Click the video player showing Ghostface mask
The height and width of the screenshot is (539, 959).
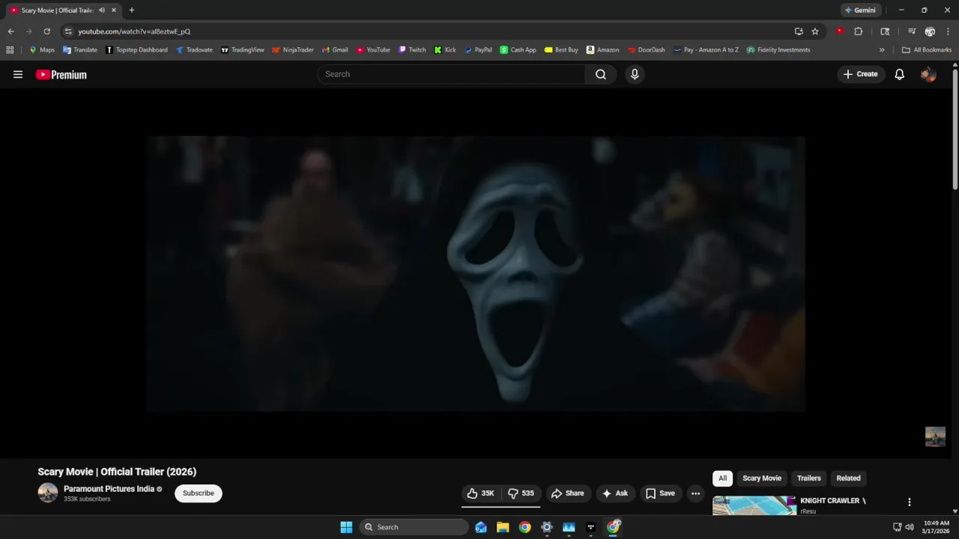[476, 274]
